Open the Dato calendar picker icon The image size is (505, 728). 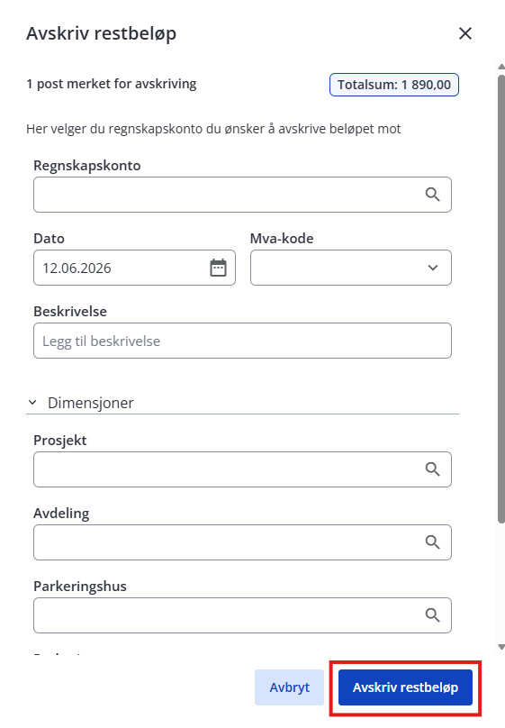tap(218, 268)
